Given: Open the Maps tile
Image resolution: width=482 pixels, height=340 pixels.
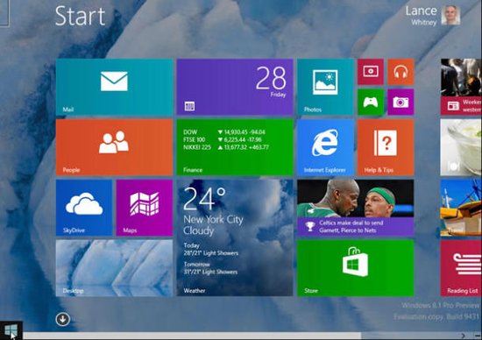Looking at the screenshot, I should pos(145,208).
